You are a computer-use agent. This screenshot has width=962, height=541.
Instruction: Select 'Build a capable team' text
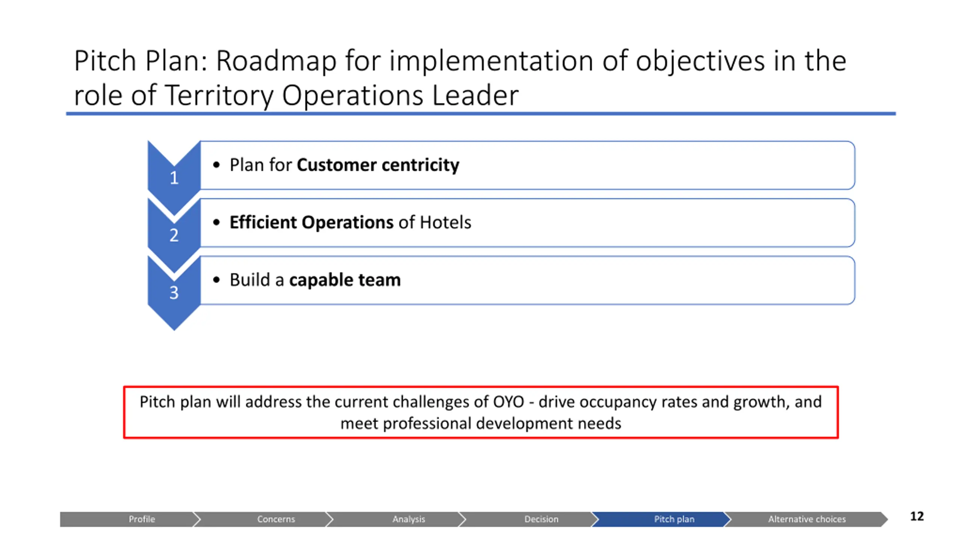(315, 280)
